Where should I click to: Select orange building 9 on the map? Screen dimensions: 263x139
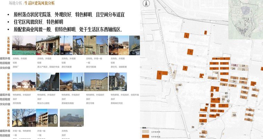tap(225, 59)
